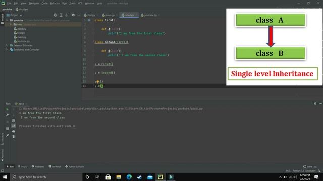The width and height of the screenshot is (323, 181).
Task: Click the pin tab icon in Run panel
Action: pos(7,135)
